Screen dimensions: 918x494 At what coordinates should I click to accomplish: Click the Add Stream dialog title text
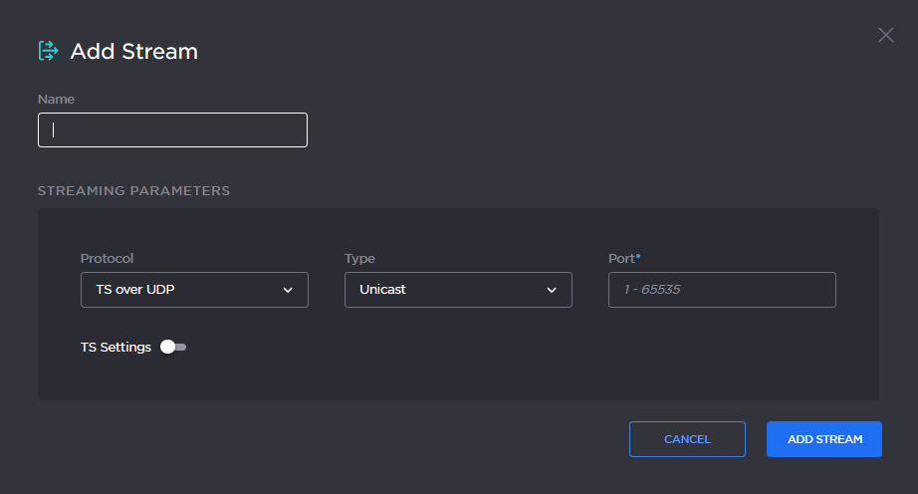134,52
